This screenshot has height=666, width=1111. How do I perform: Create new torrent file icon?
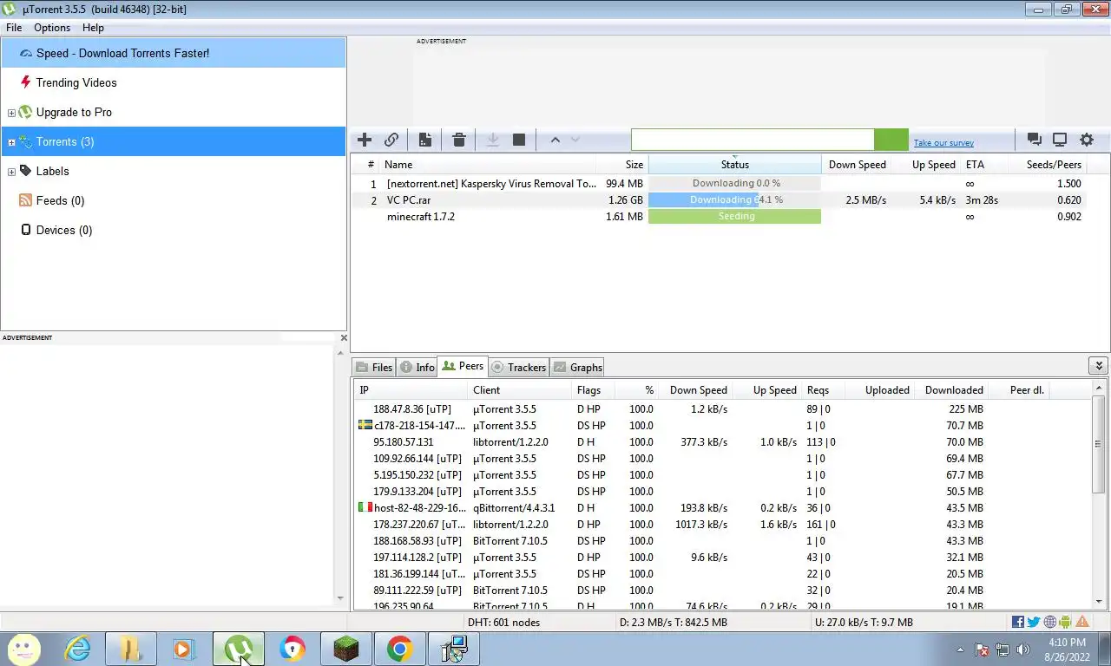425,140
